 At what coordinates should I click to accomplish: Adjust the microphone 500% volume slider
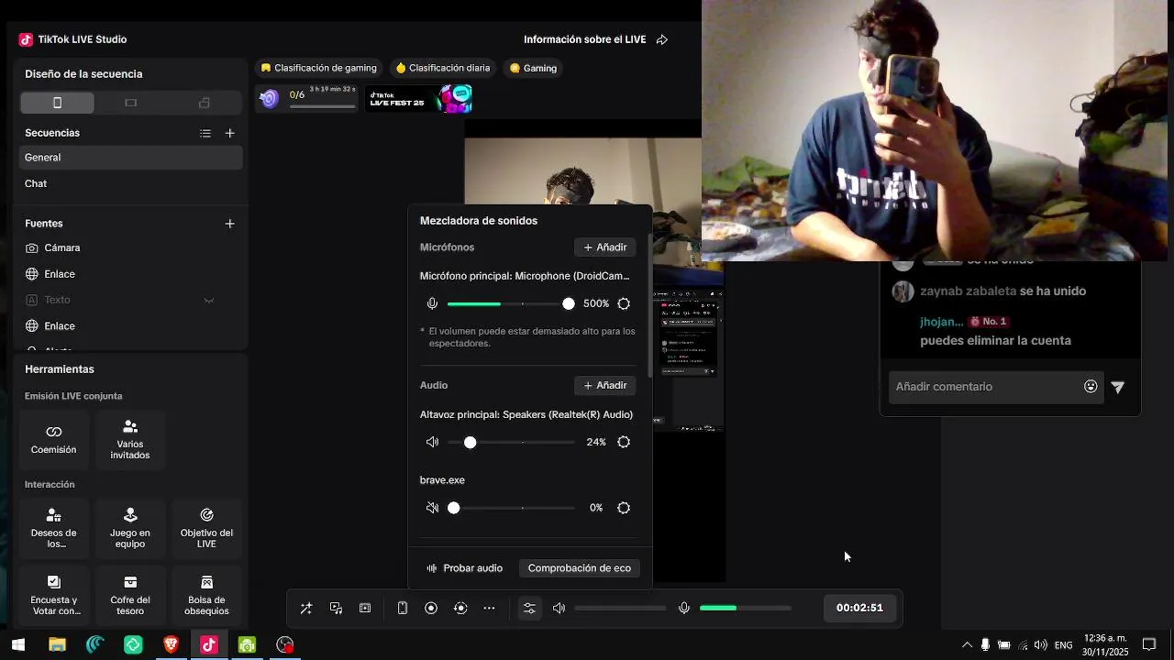pyautogui.click(x=510, y=303)
